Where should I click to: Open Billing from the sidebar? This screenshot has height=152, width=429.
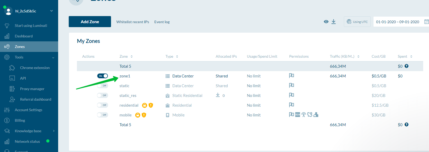(20, 120)
